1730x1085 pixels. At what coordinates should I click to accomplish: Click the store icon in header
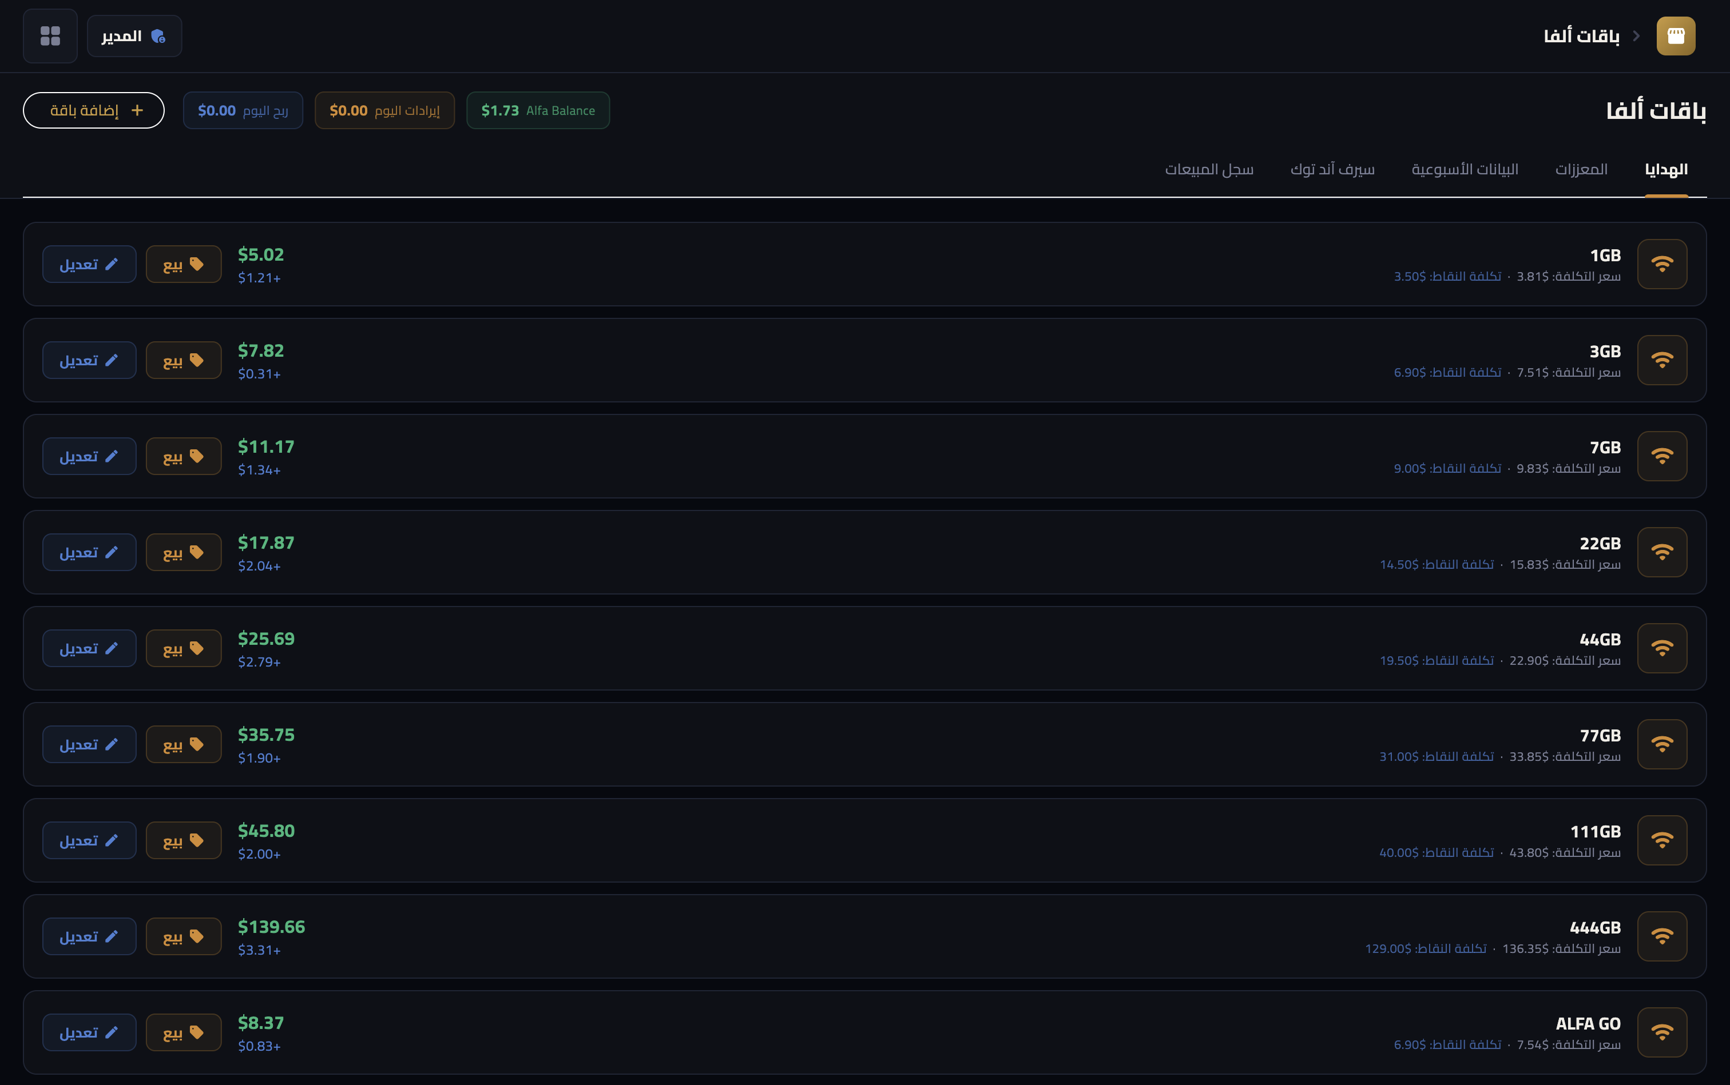[x=1676, y=36]
